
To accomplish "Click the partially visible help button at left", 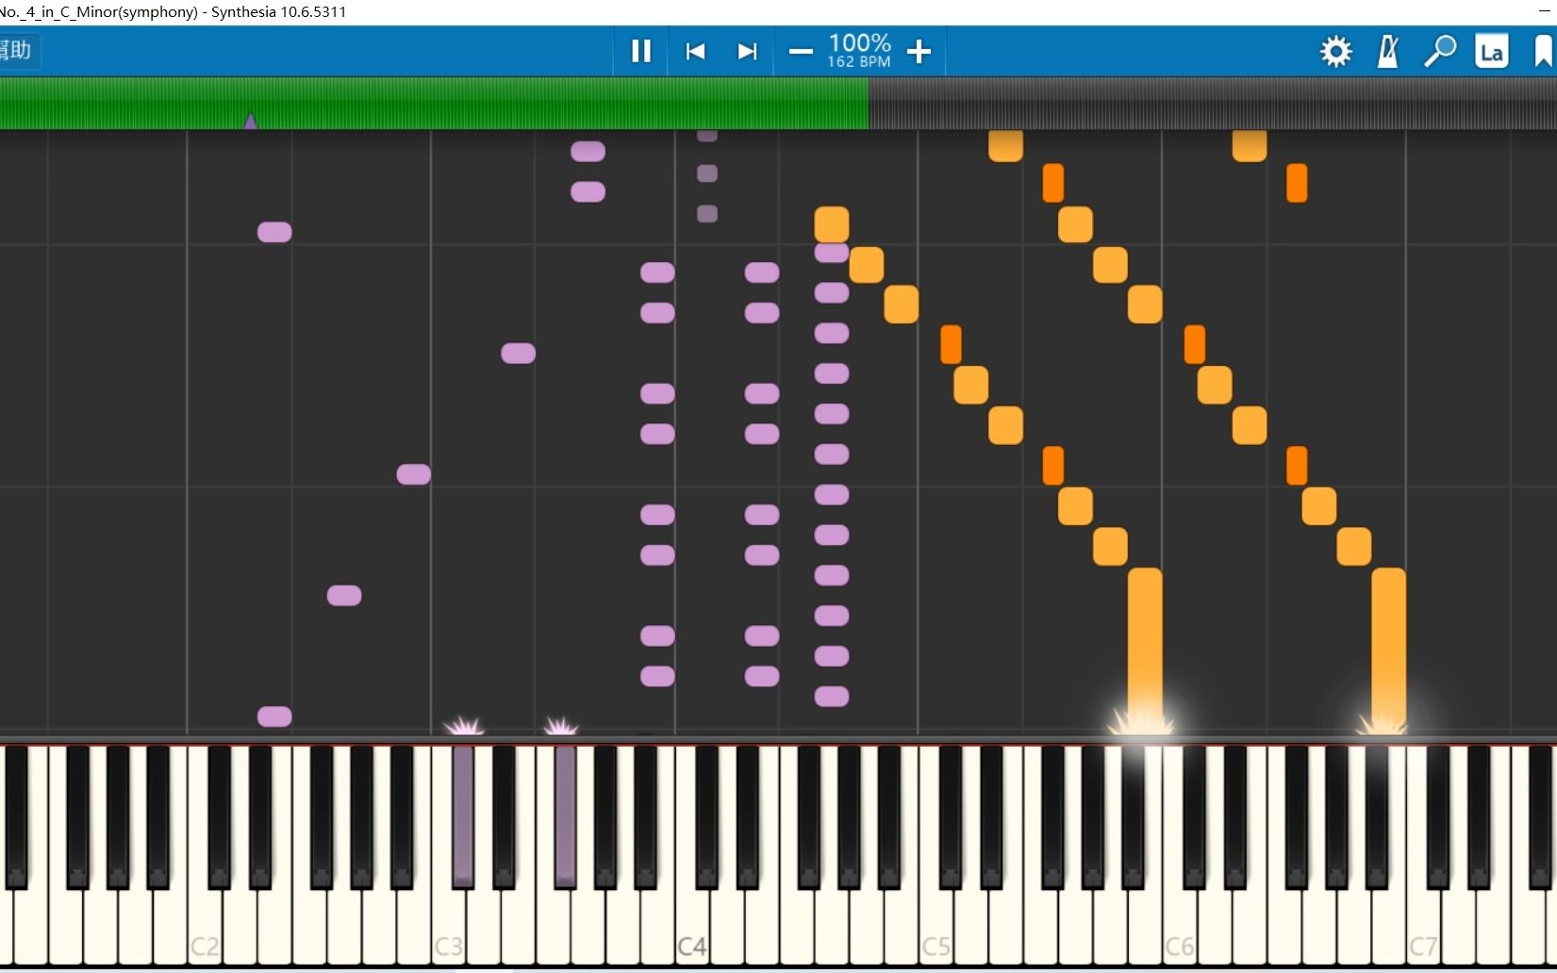I will pyautogui.click(x=19, y=50).
